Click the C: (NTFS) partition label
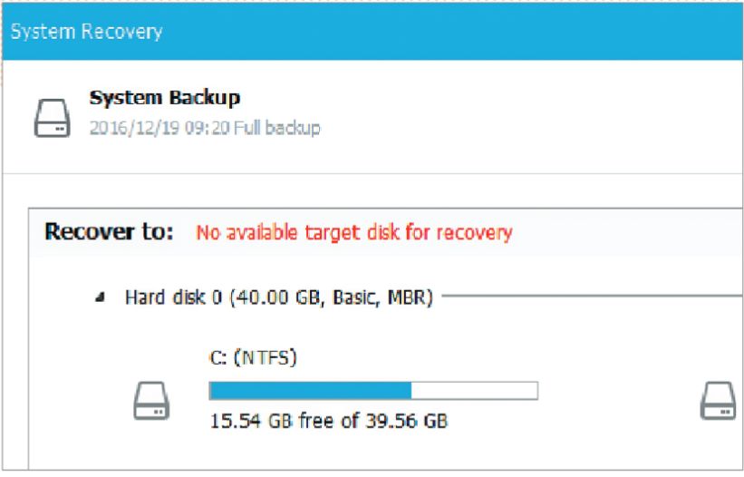 point(253,357)
